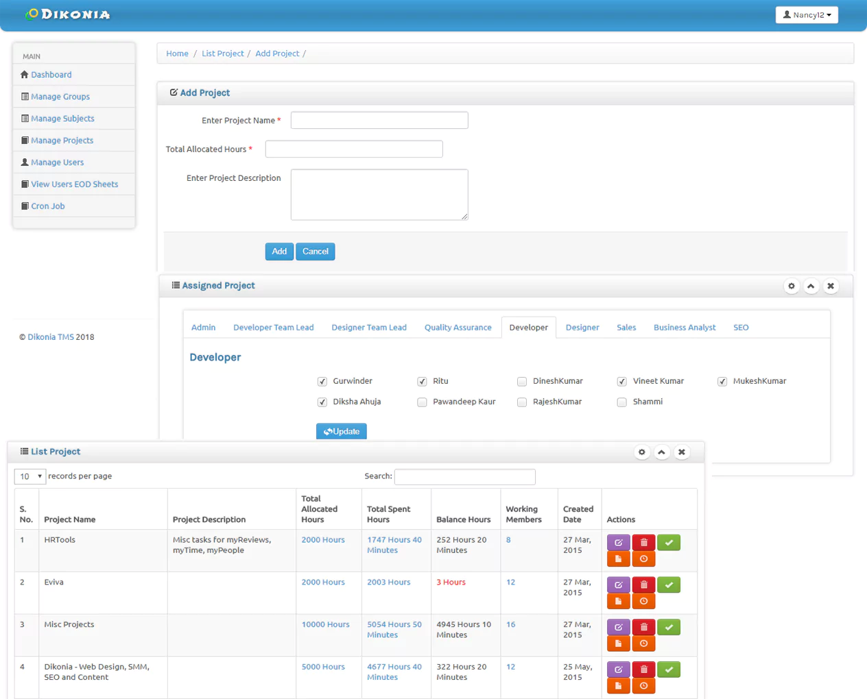Select the Quality Assurance tab
867x699 pixels.
(x=458, y=328)
